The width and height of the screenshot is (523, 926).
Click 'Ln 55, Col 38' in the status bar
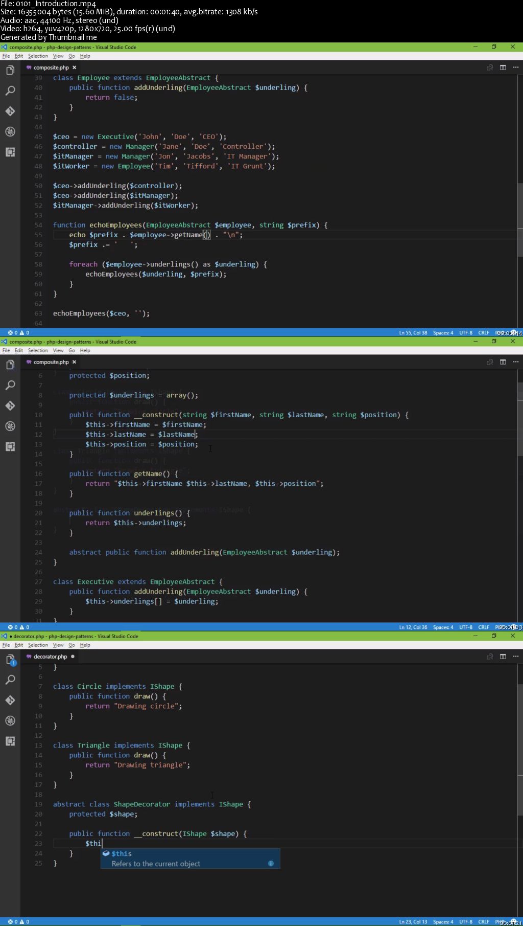pyautogui.click(x=413, y=332)
